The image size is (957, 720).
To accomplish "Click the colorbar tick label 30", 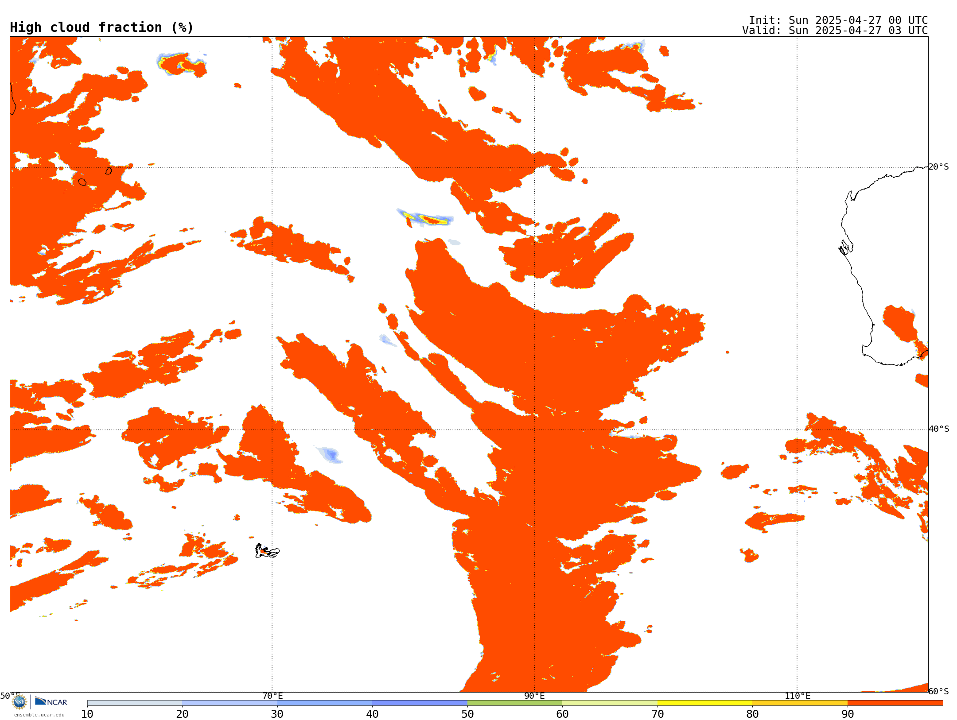I will 277,714.
